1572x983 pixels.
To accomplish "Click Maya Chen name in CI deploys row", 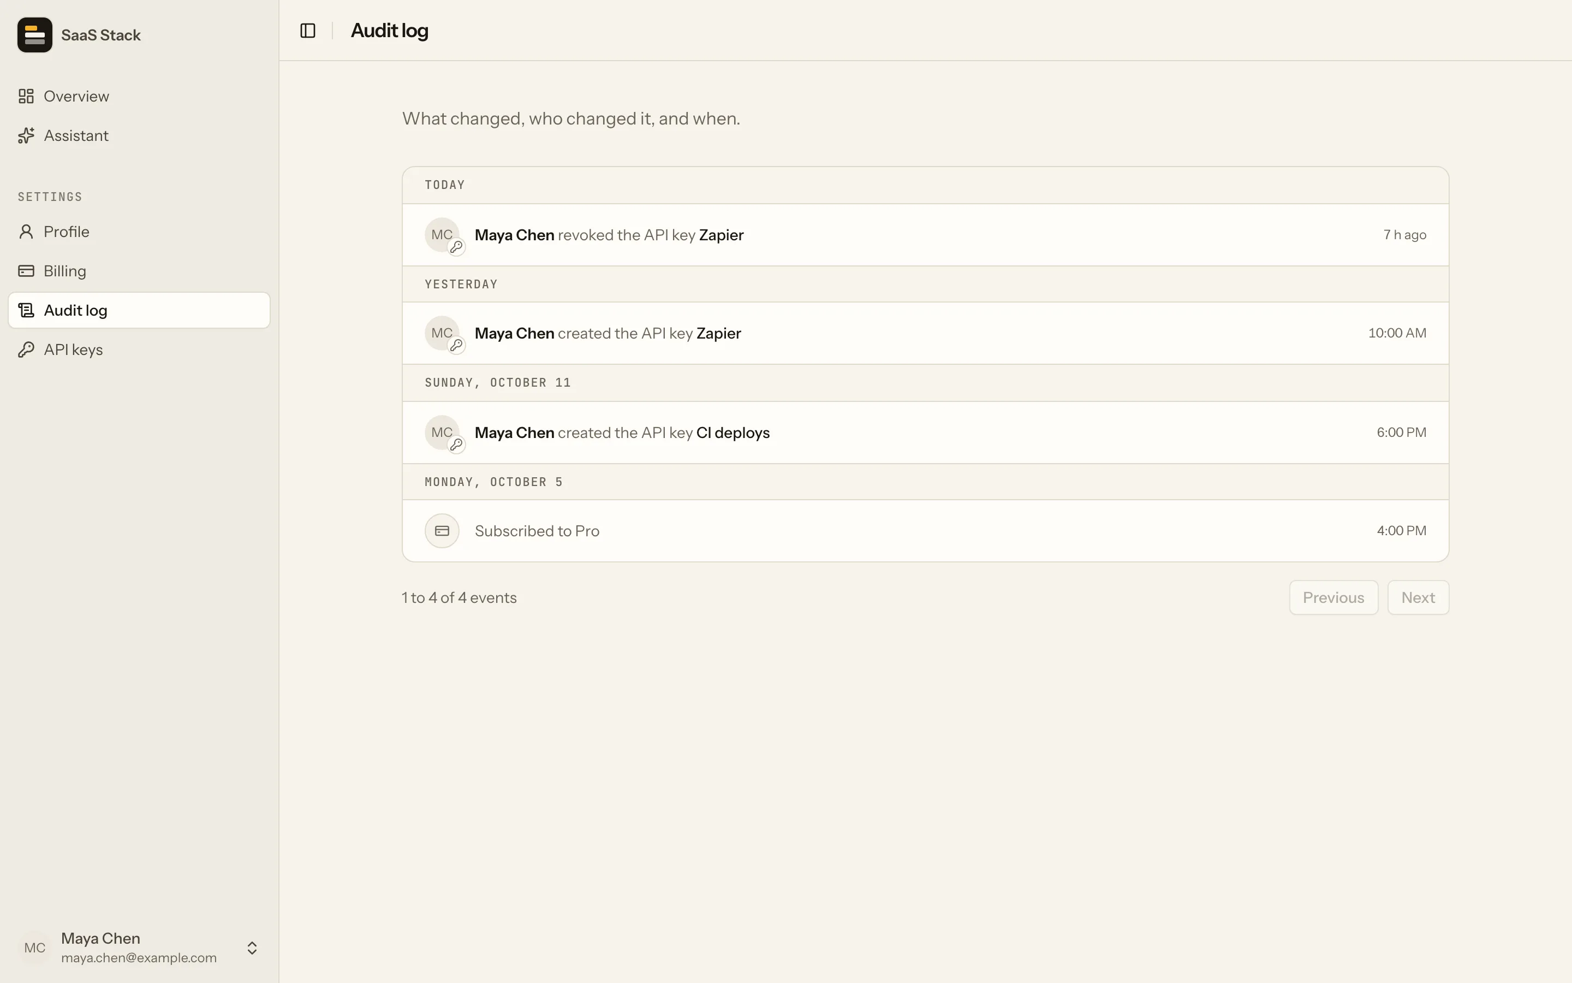I will [x=515, y=433].
